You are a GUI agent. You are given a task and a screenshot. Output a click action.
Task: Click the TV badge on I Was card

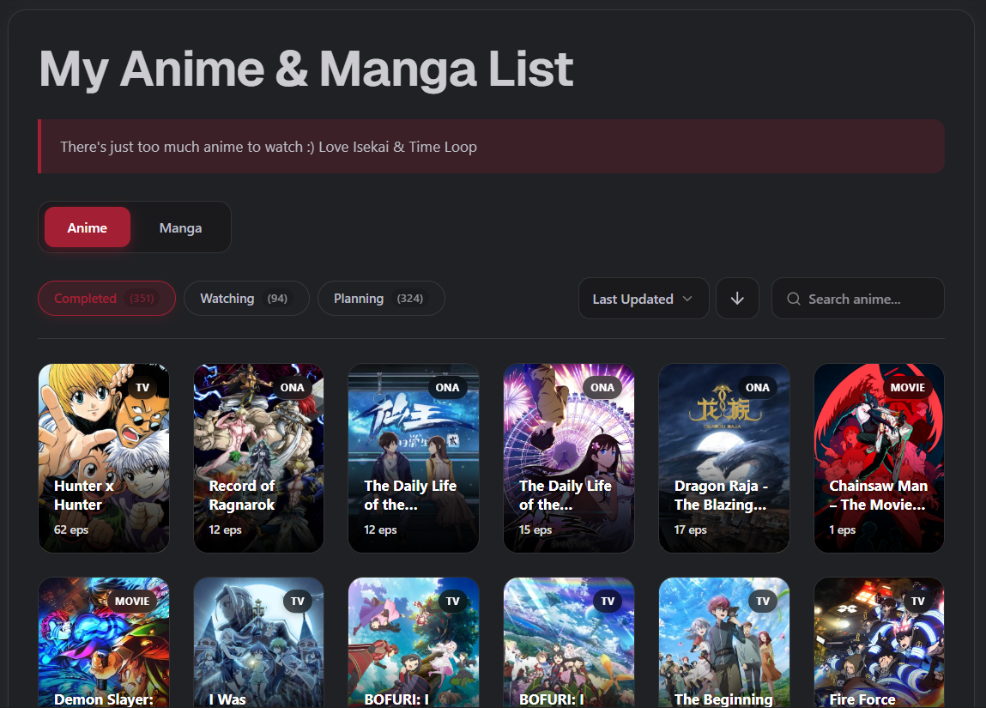click(298, 601)
